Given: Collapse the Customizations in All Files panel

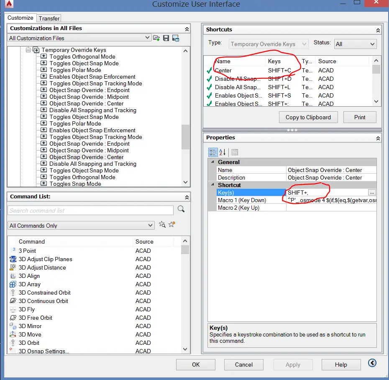Looking at the screenshot, I should click(x=187, y=29).
